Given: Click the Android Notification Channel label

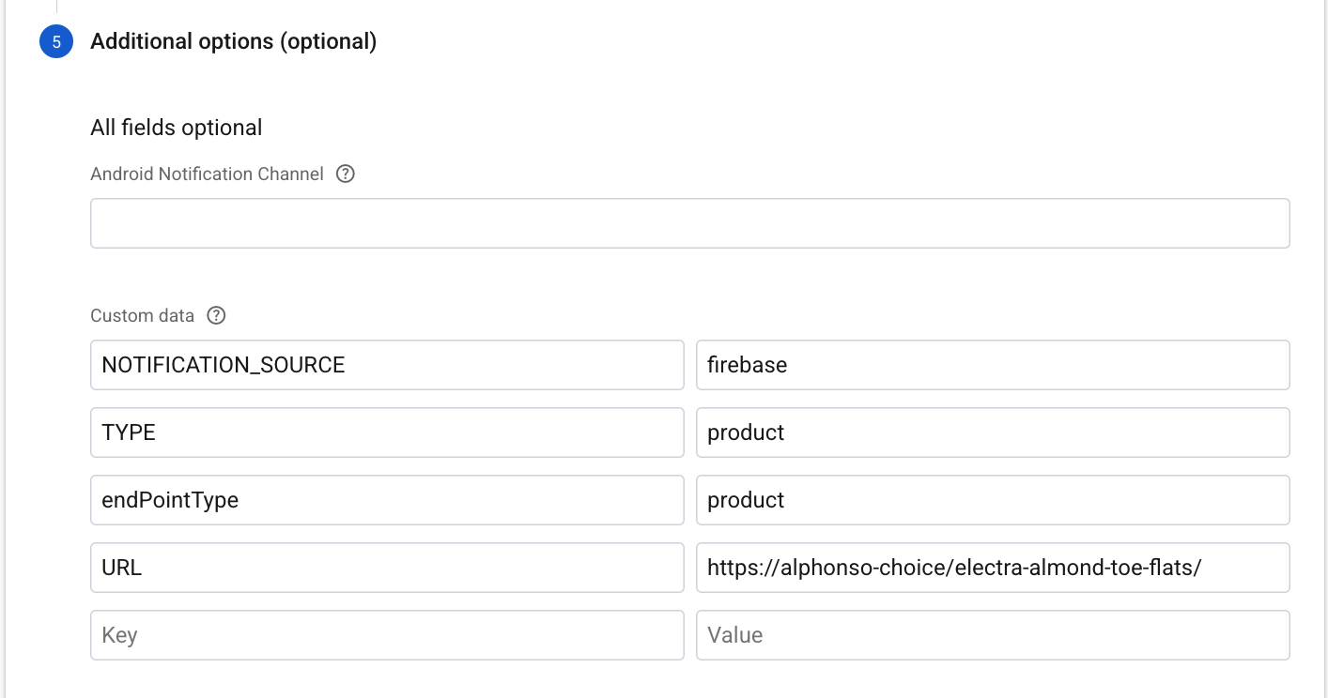Looking at the screenshot, I should tap(207, 174).
